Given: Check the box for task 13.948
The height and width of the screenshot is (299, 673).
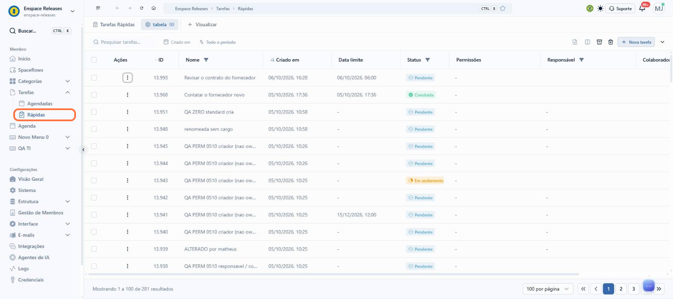Looking at the screenshot, I should coord(94,129).
